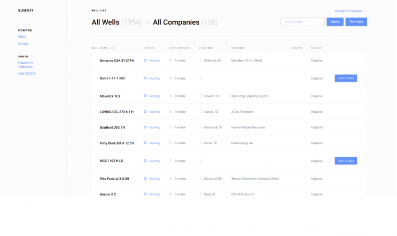The height and width of the screenshot is (236, 397).
Task: Click the clock icon in Pony Deal Unit A 12 5H row
Action: pyautogui.click(x=171, y=143)
